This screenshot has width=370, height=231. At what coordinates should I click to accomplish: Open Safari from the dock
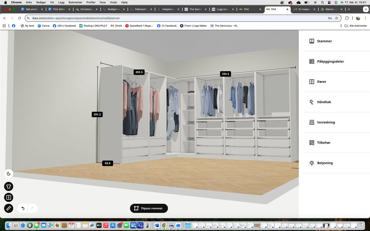pyautogui.click(x=23, y=225)
